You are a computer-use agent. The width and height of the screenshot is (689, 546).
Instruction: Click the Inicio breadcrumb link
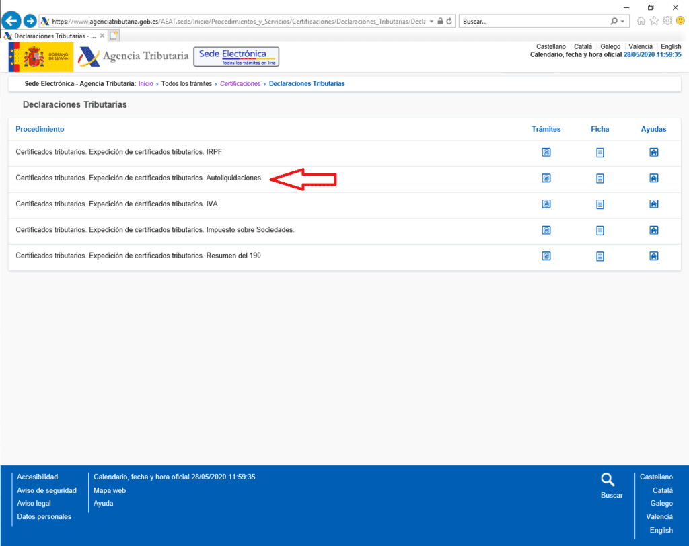click(145, 84)
